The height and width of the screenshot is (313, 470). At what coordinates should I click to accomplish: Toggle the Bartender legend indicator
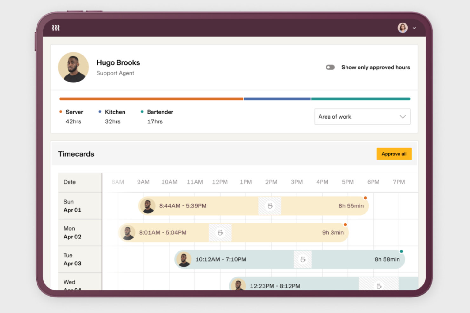point(142,112)
